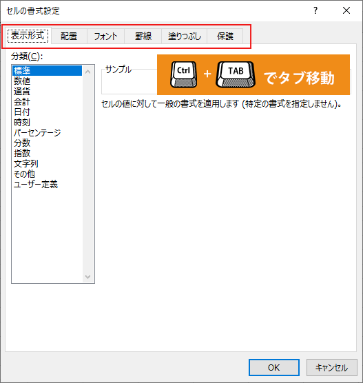Open the フォント tab

pos(106,36)
